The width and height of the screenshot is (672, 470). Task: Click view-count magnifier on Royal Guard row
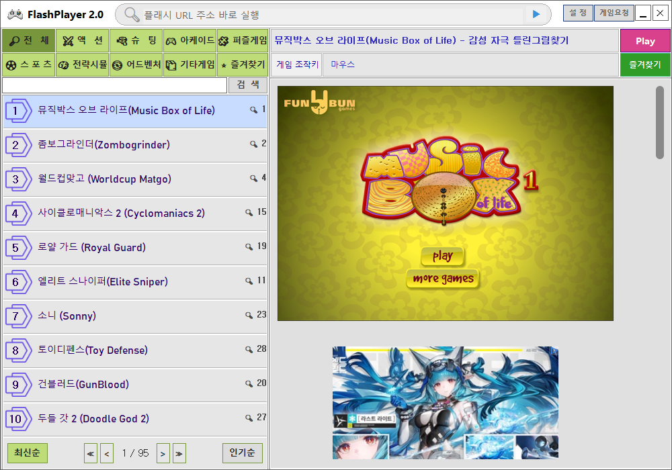tap(249, 247)
